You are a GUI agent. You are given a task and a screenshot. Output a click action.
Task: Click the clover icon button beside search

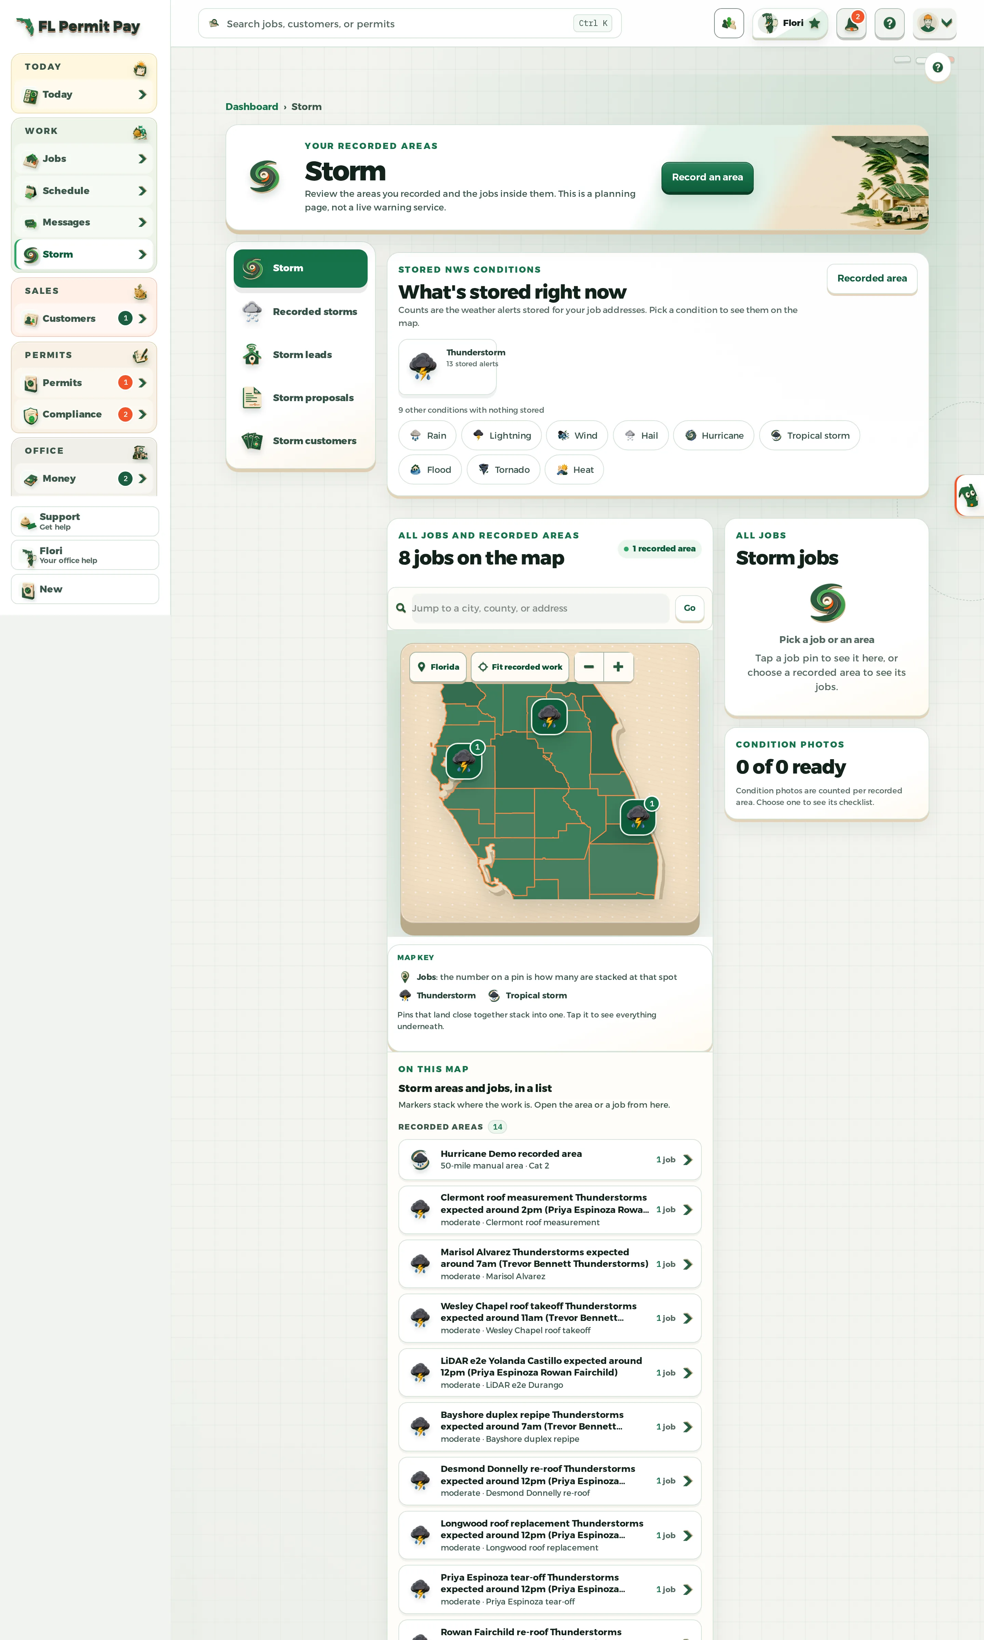pyautogui.click(x=729, y=24)
